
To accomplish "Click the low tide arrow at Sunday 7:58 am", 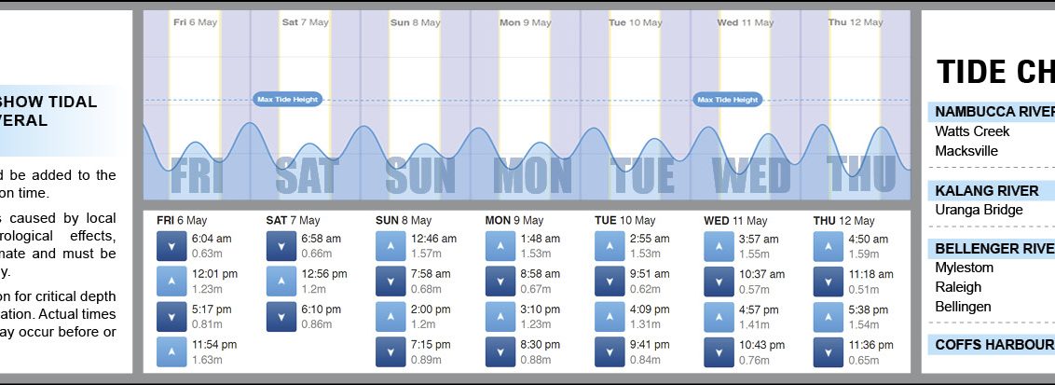I will click(390, 281).
